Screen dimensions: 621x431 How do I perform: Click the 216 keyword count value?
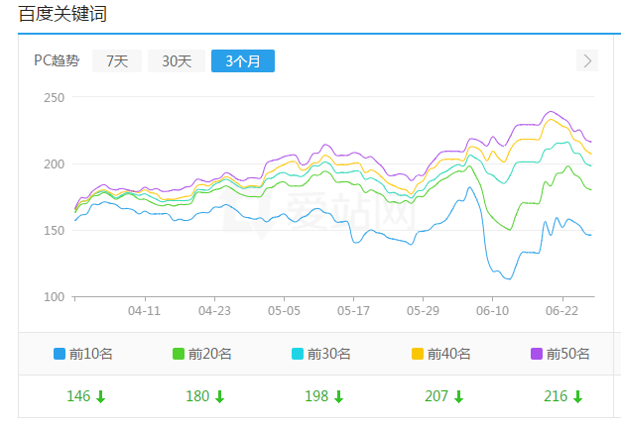click(x=556, y=396)
